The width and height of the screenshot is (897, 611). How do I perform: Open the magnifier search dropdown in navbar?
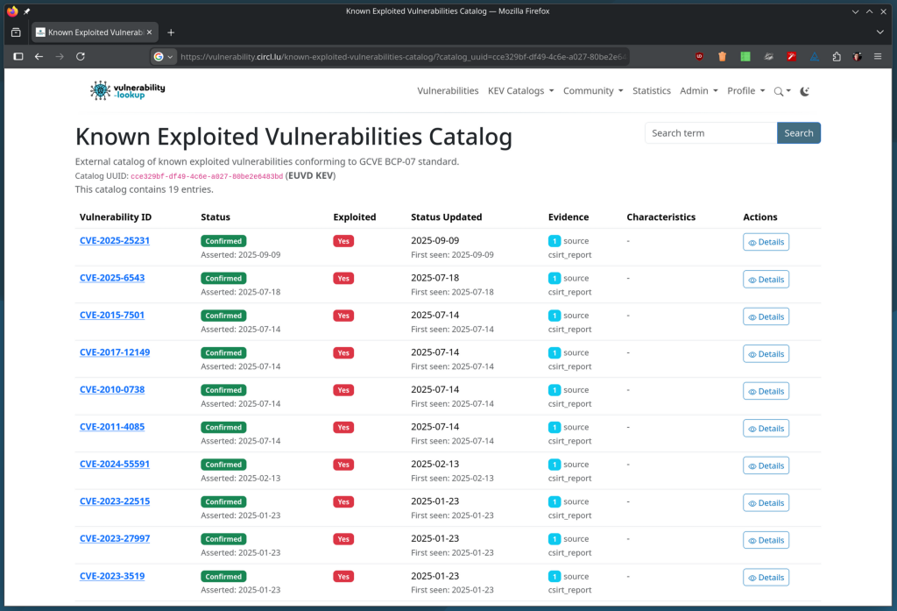coord(781,91)
